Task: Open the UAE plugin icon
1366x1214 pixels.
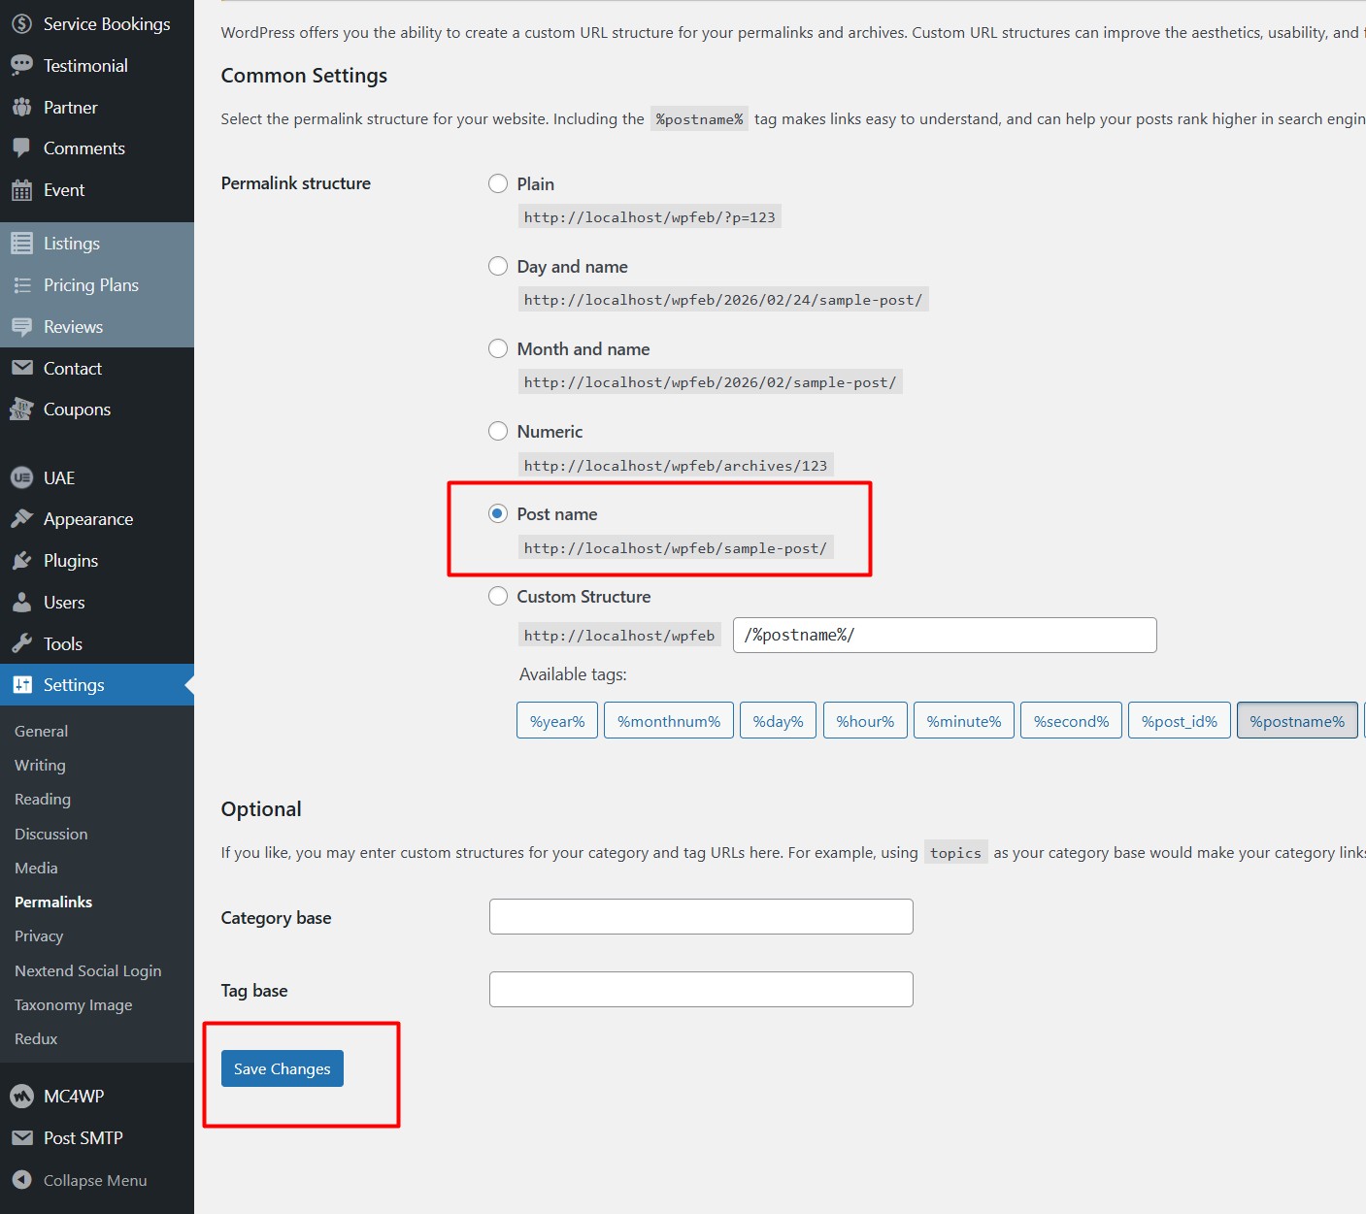Action: point(21,477)
